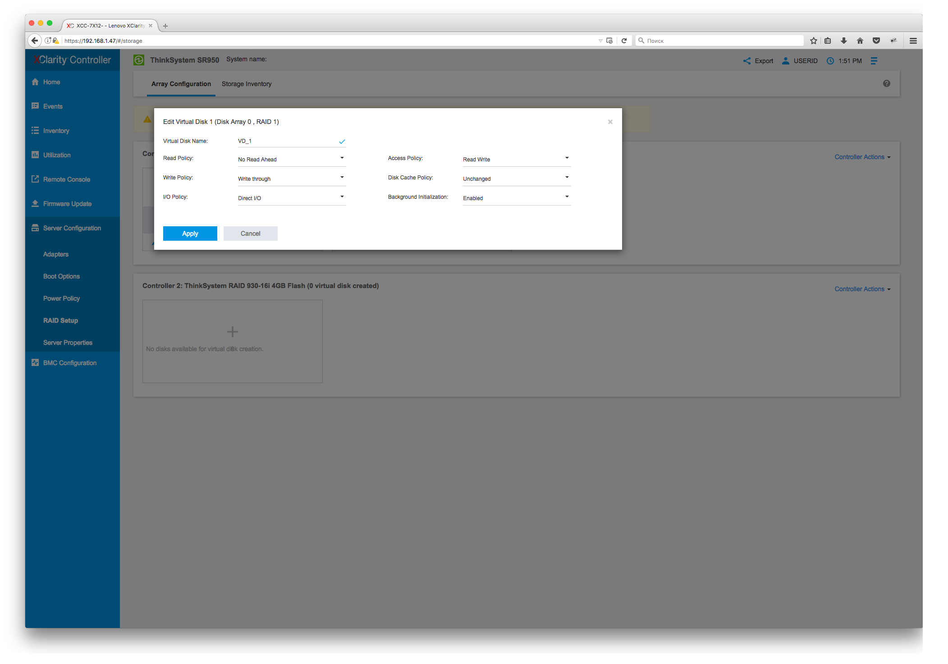This screenshot has height=664, width=948.
Task: Click the help question mark icon
Action: [x=886, y=83]
